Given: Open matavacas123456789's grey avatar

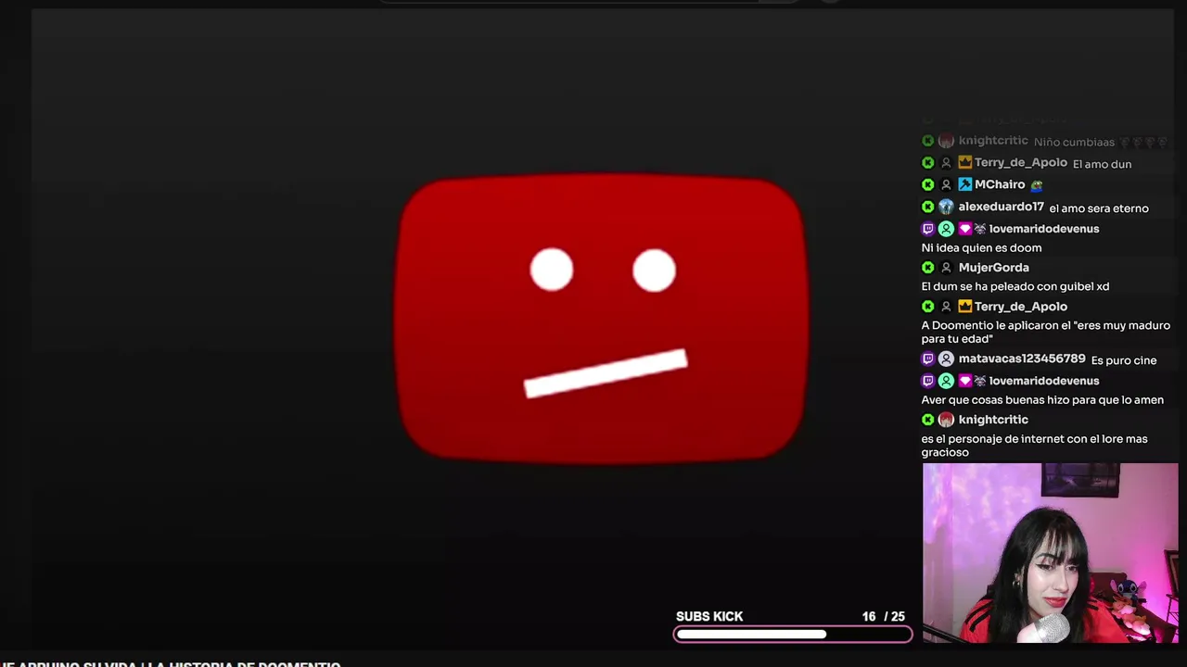Looking at the screenshot, I should pyautogui.click(x=946, y=359).
